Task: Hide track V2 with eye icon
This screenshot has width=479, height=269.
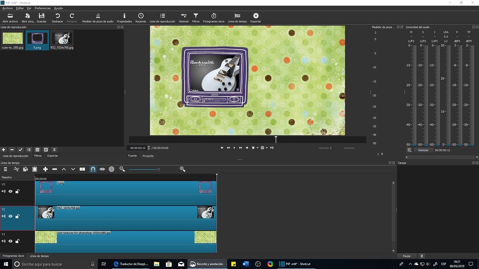Action: point(10,216)
